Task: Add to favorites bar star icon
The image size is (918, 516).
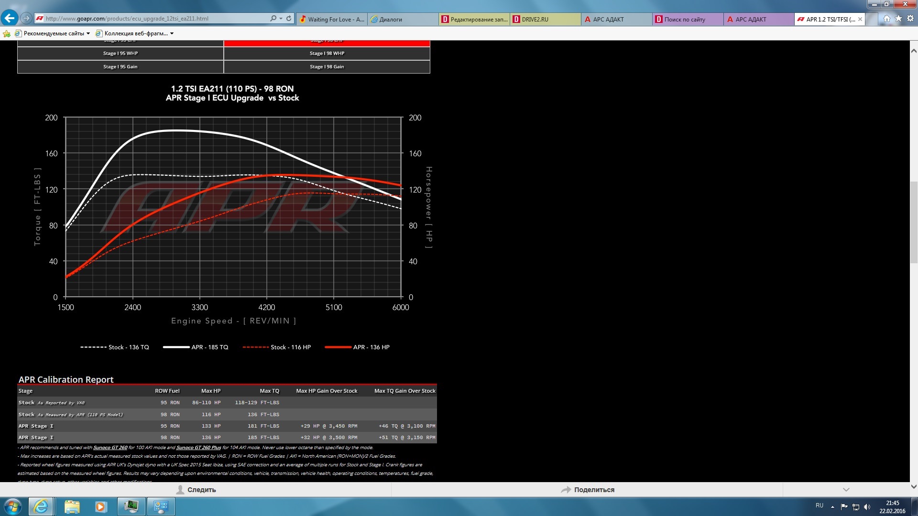Action: (7, 33)
